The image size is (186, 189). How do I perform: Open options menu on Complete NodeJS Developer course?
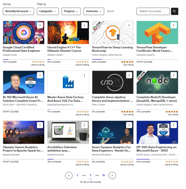(174, 75)
